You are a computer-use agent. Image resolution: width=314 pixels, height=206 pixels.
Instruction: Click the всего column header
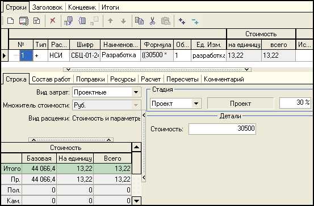[x=279, y=45]
